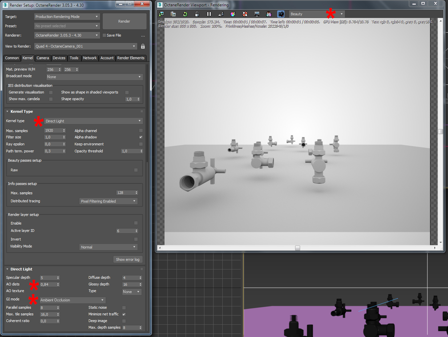The width and height of the screenshot is (448, 337).
Task: Switch to the Tools tab
Action: (74, 58)
